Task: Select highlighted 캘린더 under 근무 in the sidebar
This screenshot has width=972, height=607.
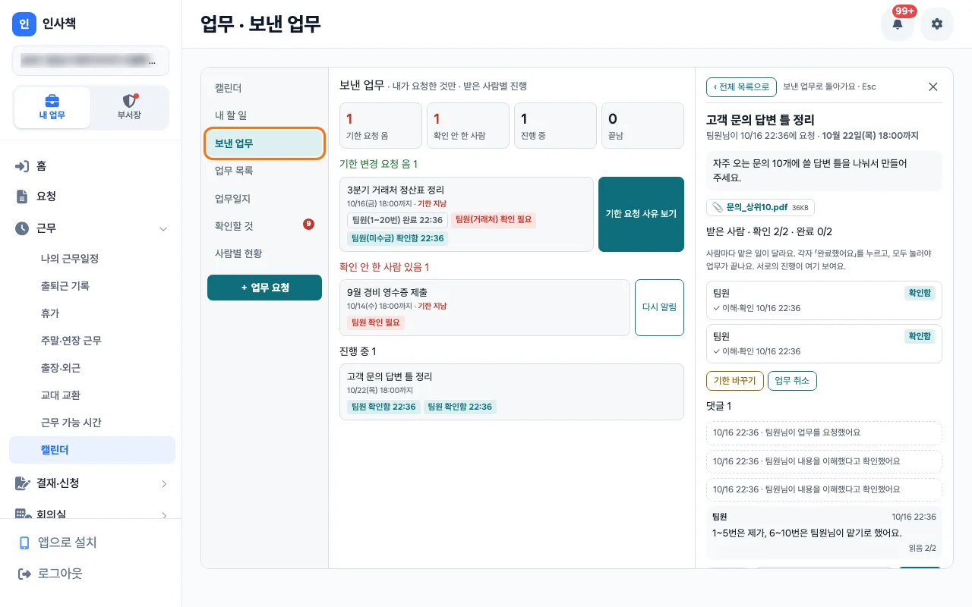Action: [x=92, y=450]
